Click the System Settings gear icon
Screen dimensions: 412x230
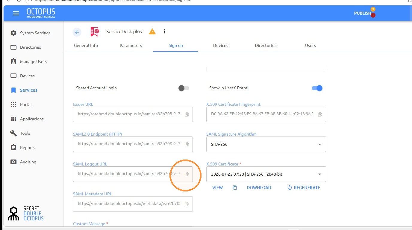tap(13, 33)
